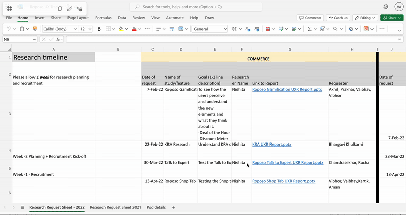Toggle Wrap Text
The image size is (406, 215).
click(x=172, y=29)
